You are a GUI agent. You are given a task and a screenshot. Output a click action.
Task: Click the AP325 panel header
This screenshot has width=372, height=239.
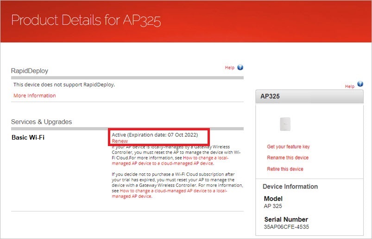[309, 96]
